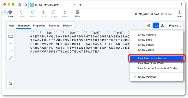
Task: Open the Display dropdown menu
Action: [175, 25]
